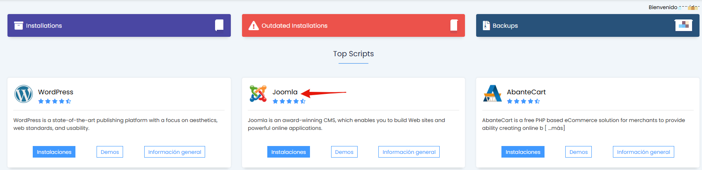
Task: Open the Installations panel
Action: coord(119,25)
